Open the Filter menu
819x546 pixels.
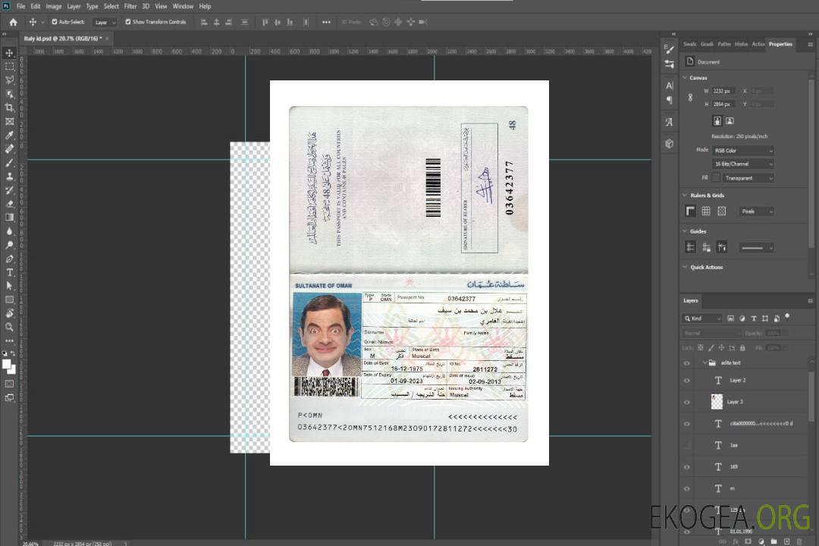tap(130, 6)
